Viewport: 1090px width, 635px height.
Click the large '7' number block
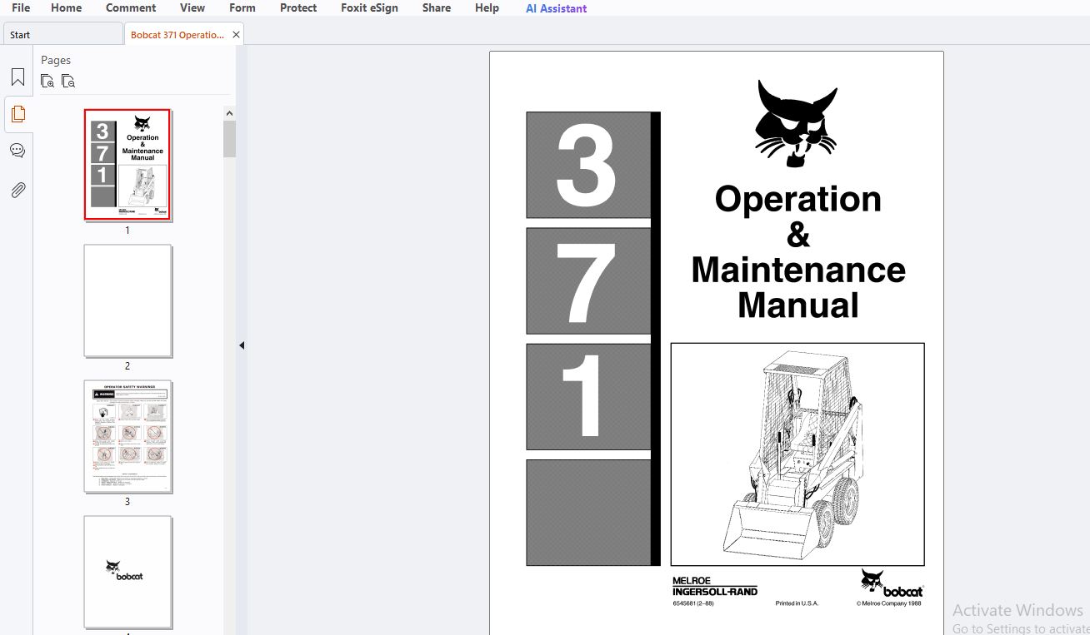(588, 281)
